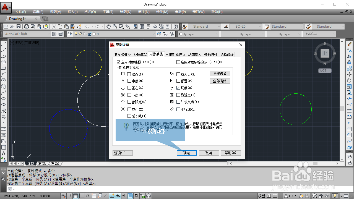Open the 文件(F) menu
The height and width of the screenshot is (199, 354).
point(21,12)
